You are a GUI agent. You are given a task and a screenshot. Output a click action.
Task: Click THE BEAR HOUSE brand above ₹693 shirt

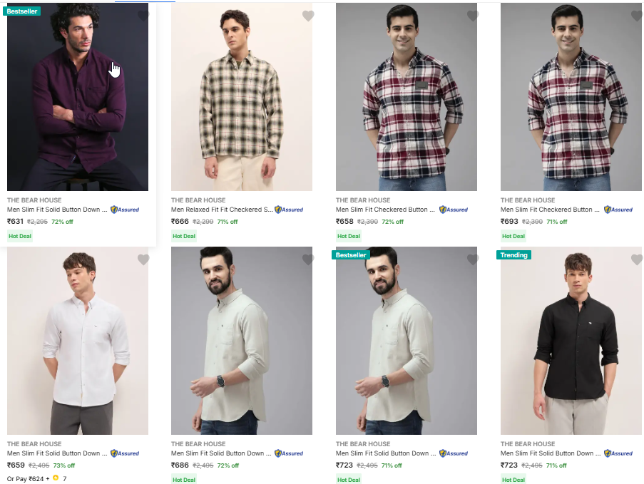pos(527,200)
